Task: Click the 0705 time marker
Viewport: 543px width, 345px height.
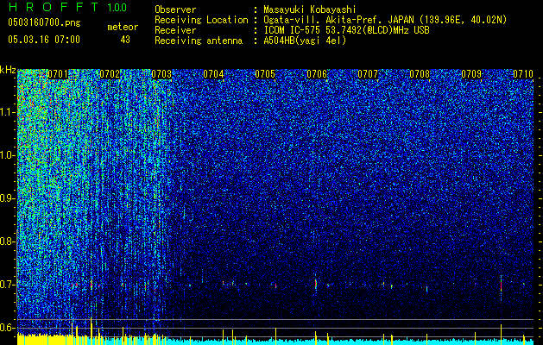Action: pos(265,74)
